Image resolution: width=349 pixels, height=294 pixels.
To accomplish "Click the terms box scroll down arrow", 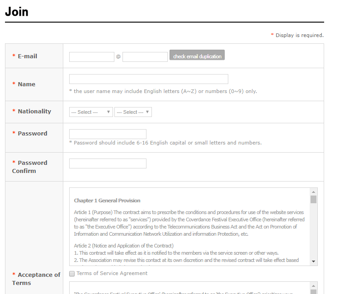I will [x=313, y=261].
